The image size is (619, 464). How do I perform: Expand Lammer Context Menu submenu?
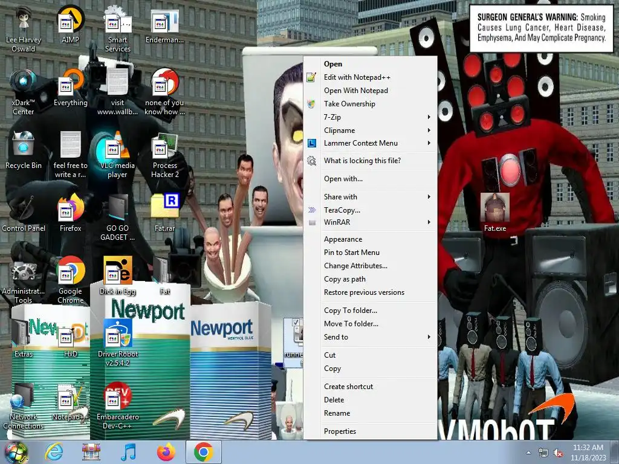(x=377, y=143)
